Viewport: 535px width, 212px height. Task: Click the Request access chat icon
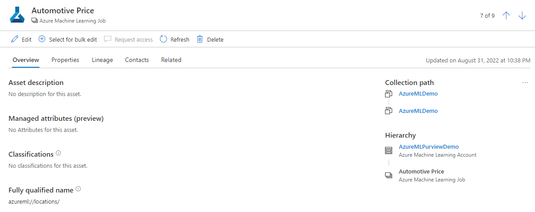pos(107,39)
